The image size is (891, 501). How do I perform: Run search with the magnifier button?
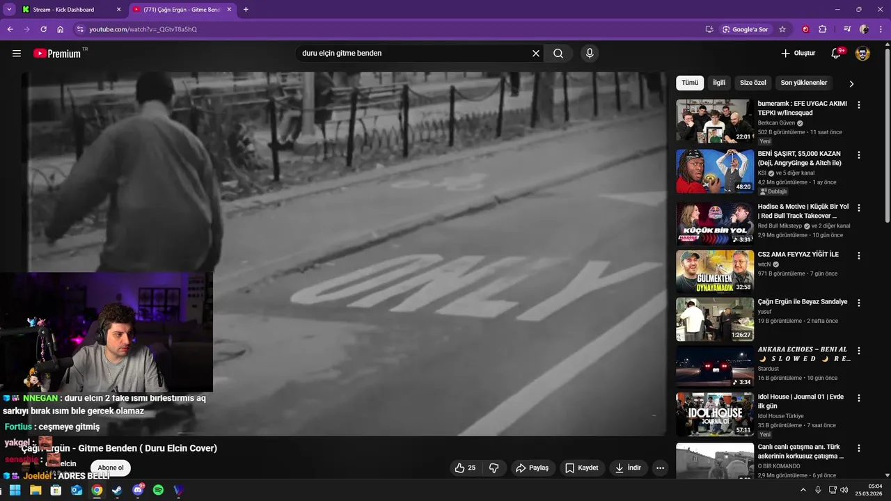coord(558,54)
